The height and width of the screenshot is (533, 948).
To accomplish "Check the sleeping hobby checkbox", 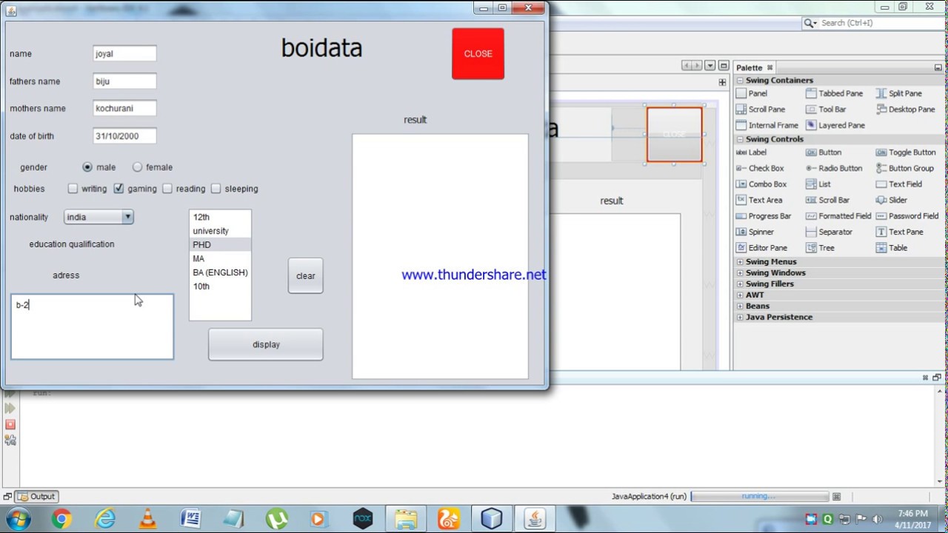I will [216, 189].
